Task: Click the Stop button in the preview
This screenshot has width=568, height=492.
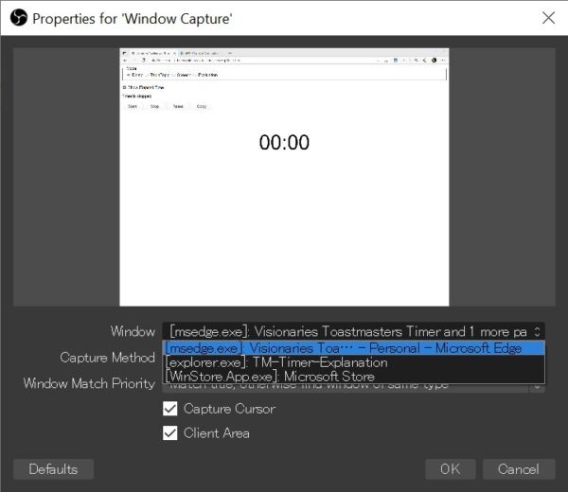Action: 155,107
